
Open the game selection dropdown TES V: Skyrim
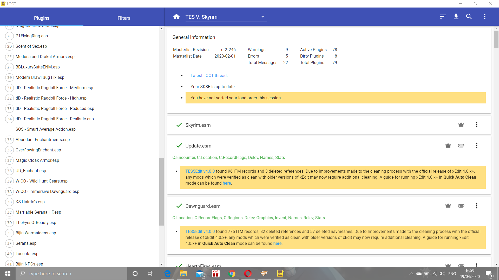click(226, 17)
